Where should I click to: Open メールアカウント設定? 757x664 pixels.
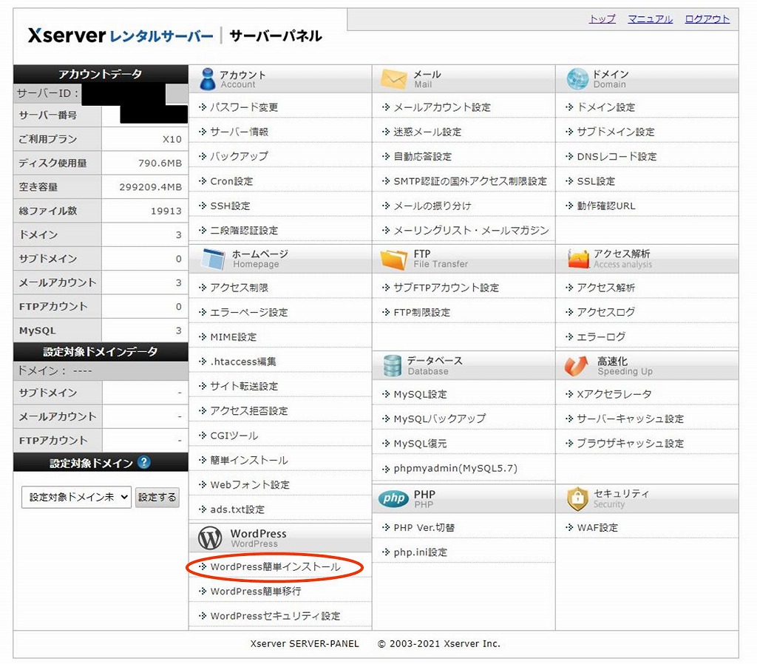[x=442, y=107]
